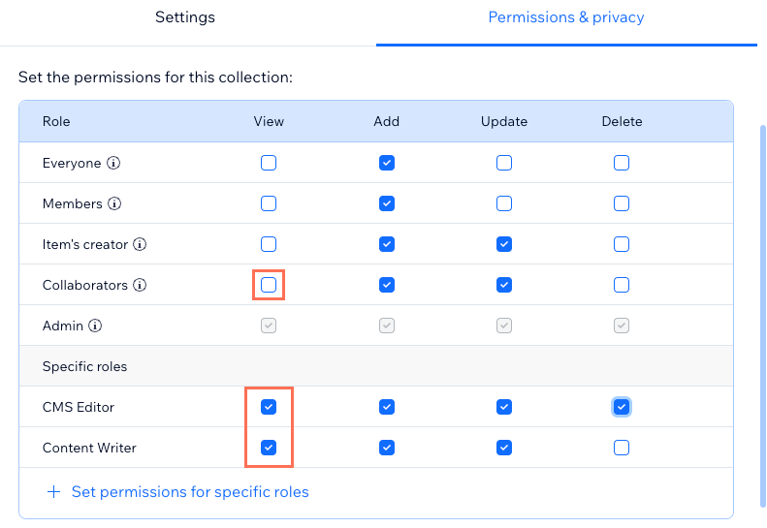The height and width of the screenshot is (528, 767).
Task: Select the CMS Editor role name
Action: tap(79, 407)
